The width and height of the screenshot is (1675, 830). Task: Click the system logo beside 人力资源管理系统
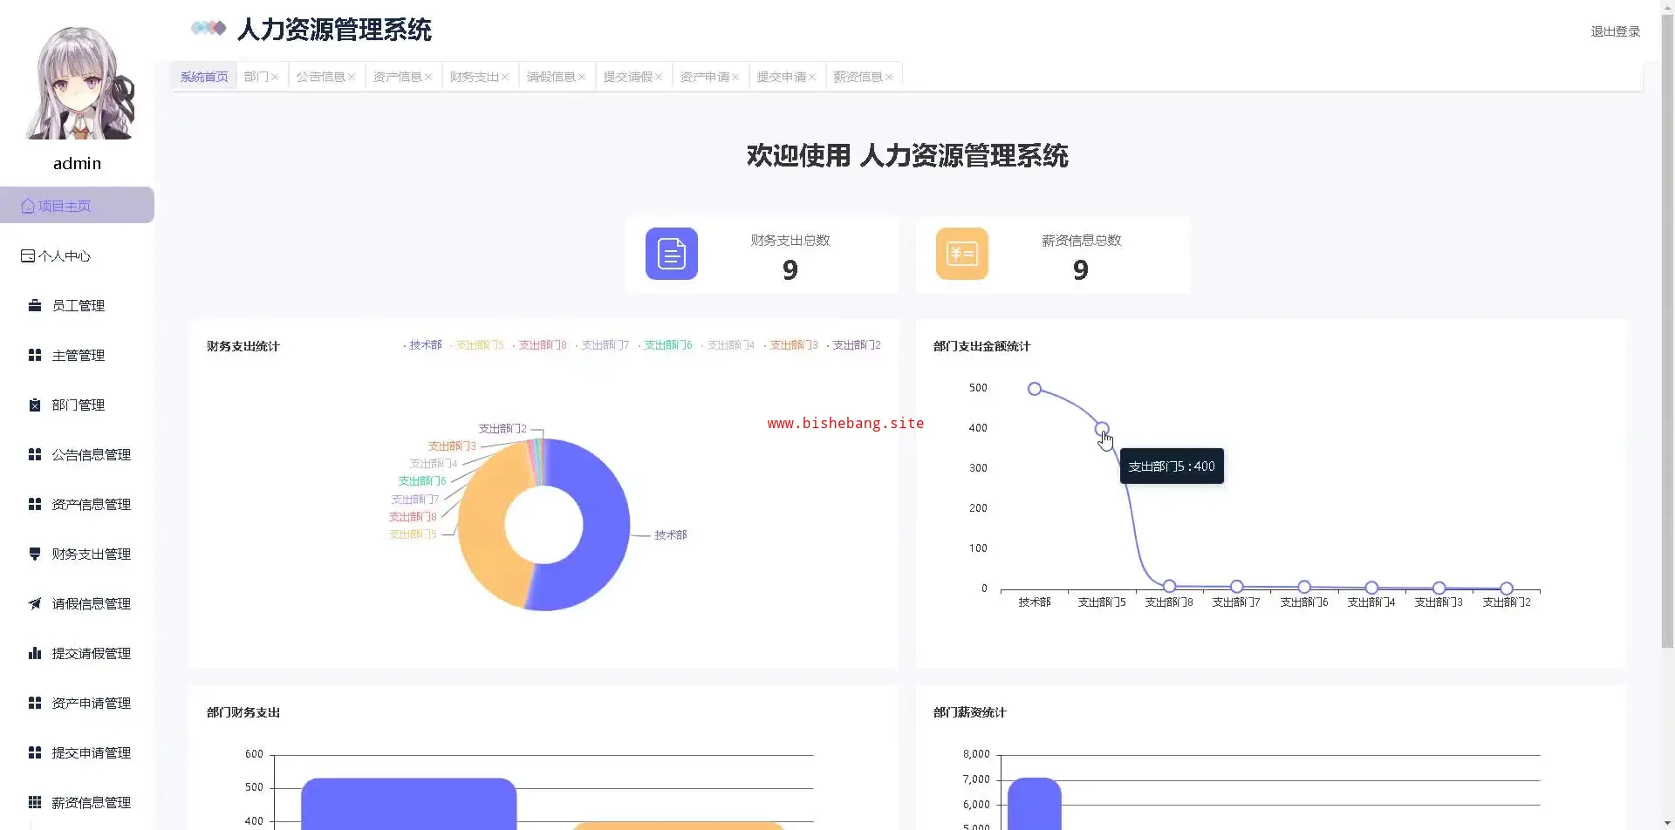(x=209, y=29)
